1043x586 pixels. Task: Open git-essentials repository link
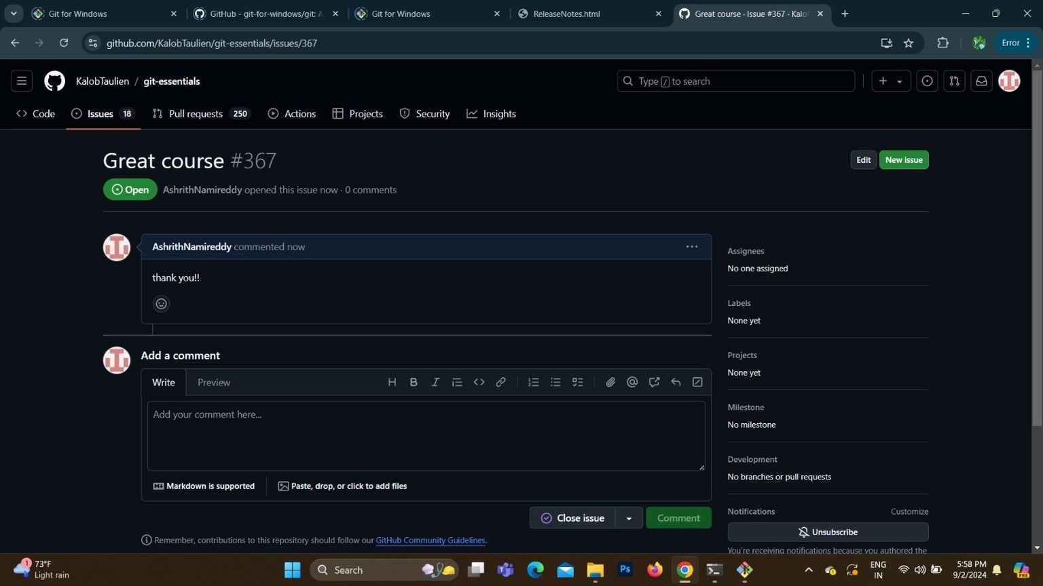pyautogui.click(x=172, y=81)
